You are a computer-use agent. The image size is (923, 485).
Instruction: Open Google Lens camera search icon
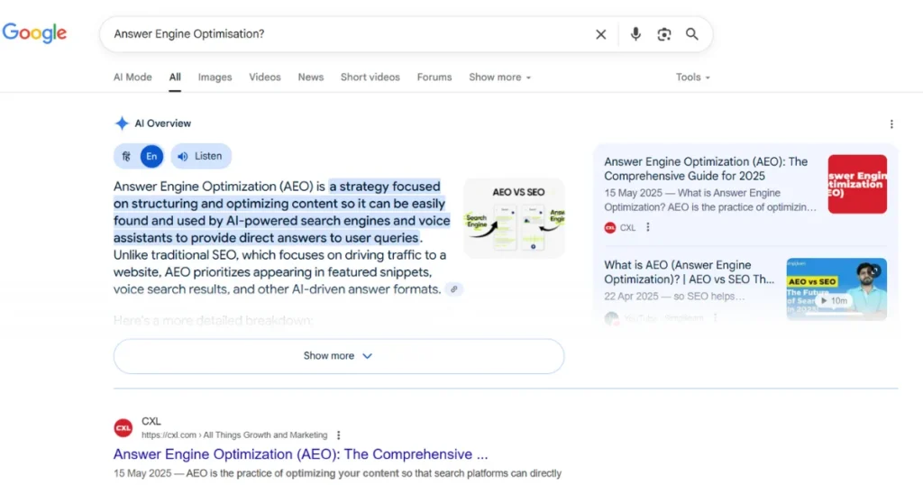[x=664, y=34]
